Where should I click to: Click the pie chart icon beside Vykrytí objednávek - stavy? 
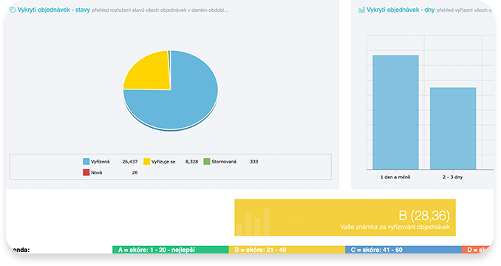pos(13,10)
